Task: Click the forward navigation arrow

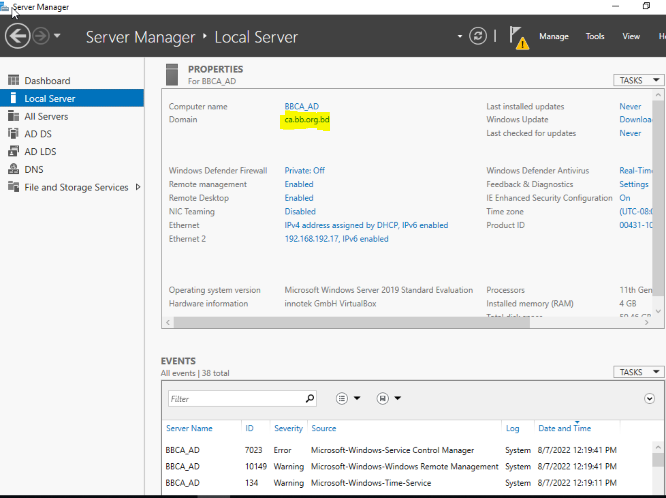Action: pos(41,36)
